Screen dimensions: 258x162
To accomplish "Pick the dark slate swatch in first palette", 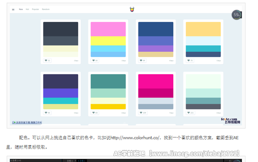I will coord(61,29).
